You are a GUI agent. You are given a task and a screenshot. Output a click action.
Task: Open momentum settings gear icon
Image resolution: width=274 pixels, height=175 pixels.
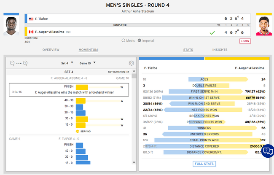tap(131, 63)
